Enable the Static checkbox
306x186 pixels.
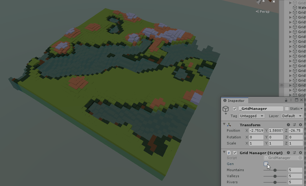point(287,109)
